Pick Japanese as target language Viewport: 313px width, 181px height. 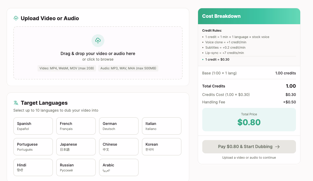point(76,147)
